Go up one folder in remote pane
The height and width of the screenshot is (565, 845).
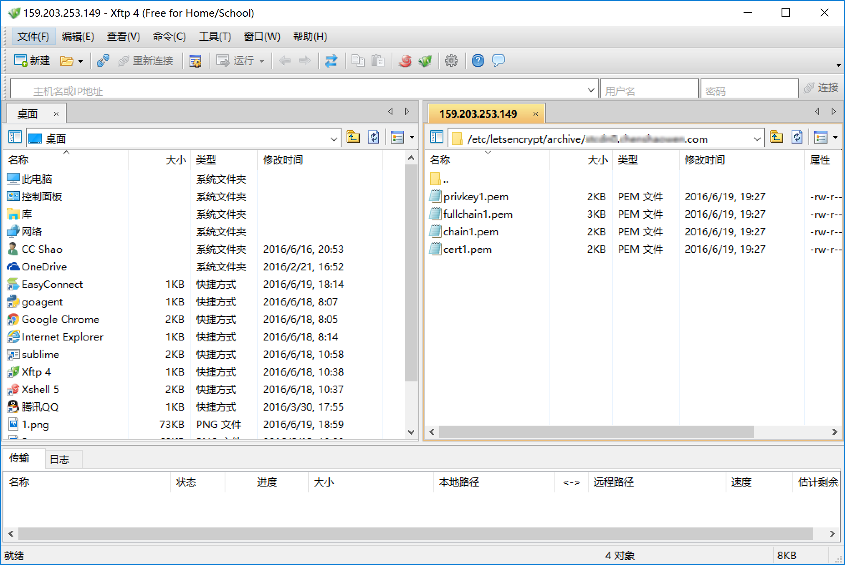click(777, 137)
